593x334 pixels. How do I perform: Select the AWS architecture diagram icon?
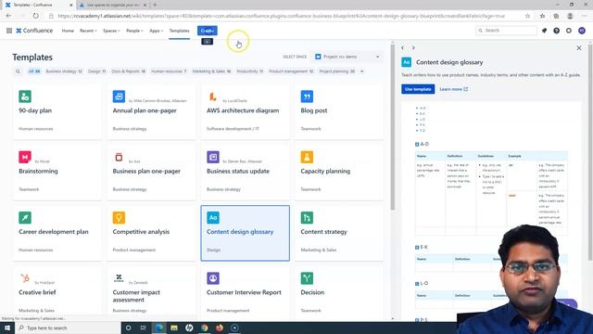213,96
